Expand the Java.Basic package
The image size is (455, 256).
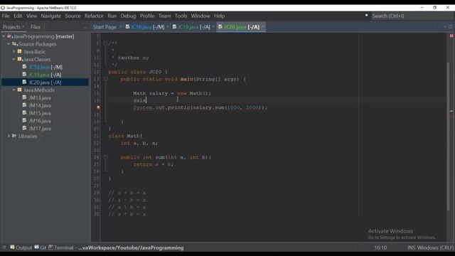(x=14, y=51)
